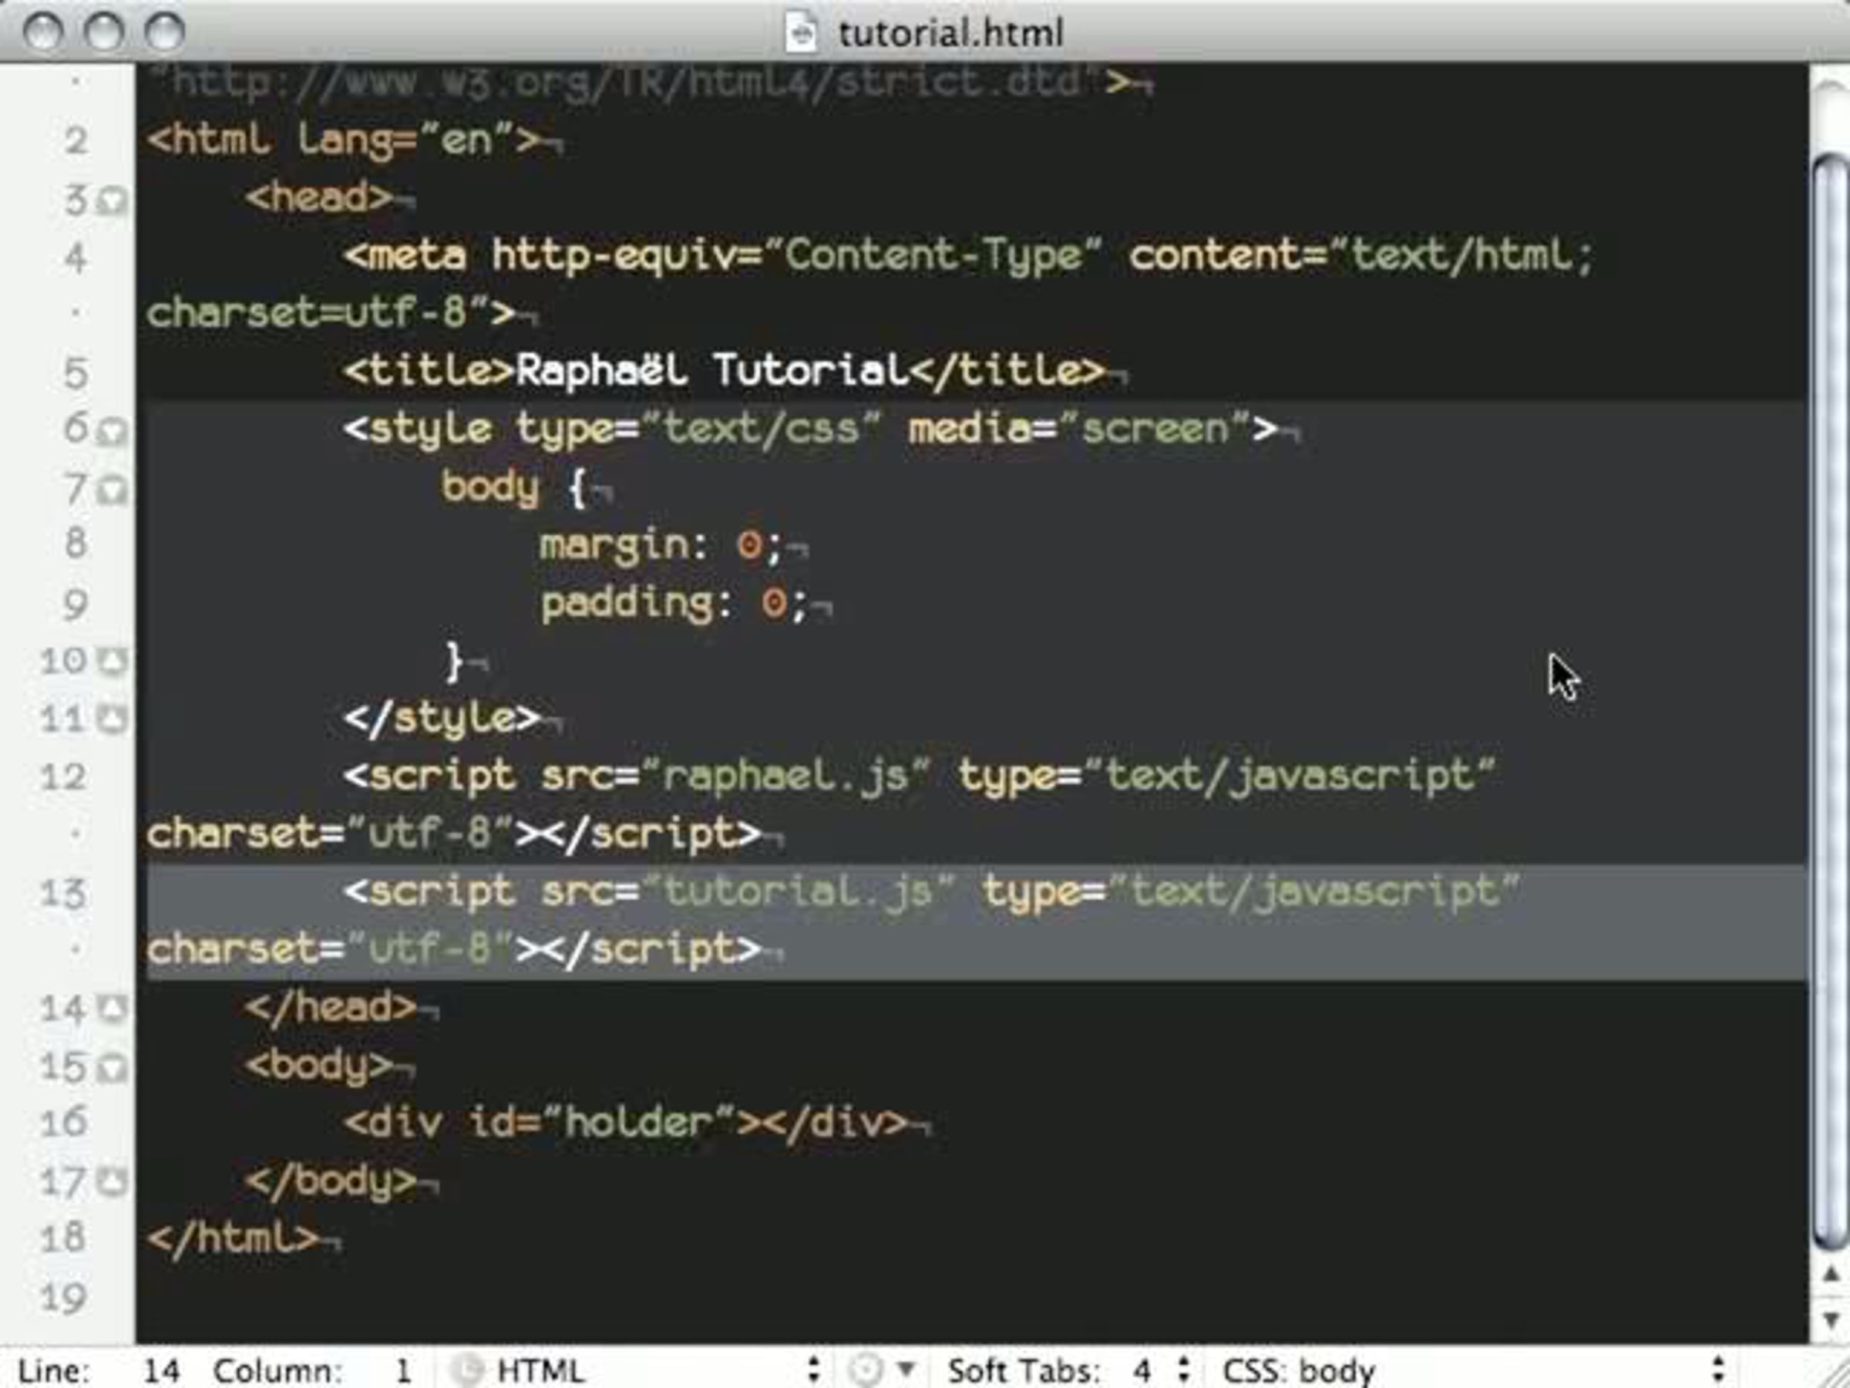Click the scrollbar down arrow
The width and height of the screenshot is (1850, 1388).
click(1831, 1320)
